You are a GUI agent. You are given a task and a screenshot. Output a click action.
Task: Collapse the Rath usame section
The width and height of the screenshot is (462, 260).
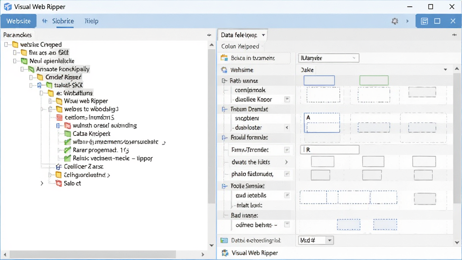pyautogui.click(x=224, y=81)
